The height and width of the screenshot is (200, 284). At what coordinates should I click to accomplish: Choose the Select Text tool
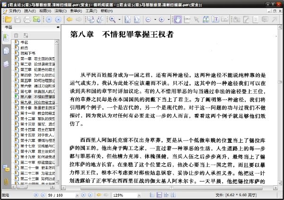[215, 19]
